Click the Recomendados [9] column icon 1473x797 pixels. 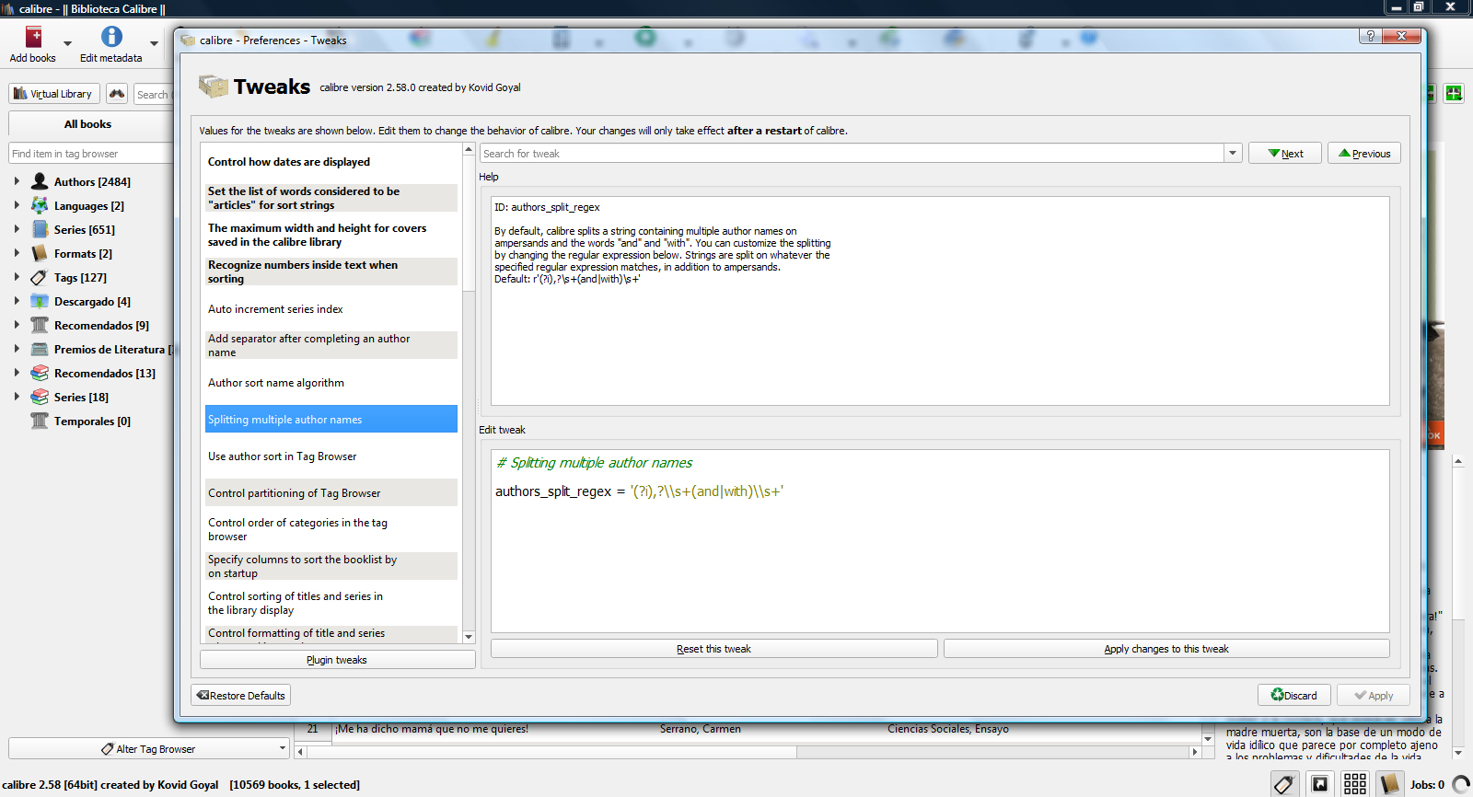[40, 325]
